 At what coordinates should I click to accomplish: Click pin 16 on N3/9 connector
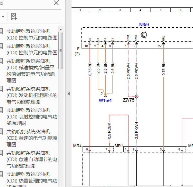[x=86, y=46]
